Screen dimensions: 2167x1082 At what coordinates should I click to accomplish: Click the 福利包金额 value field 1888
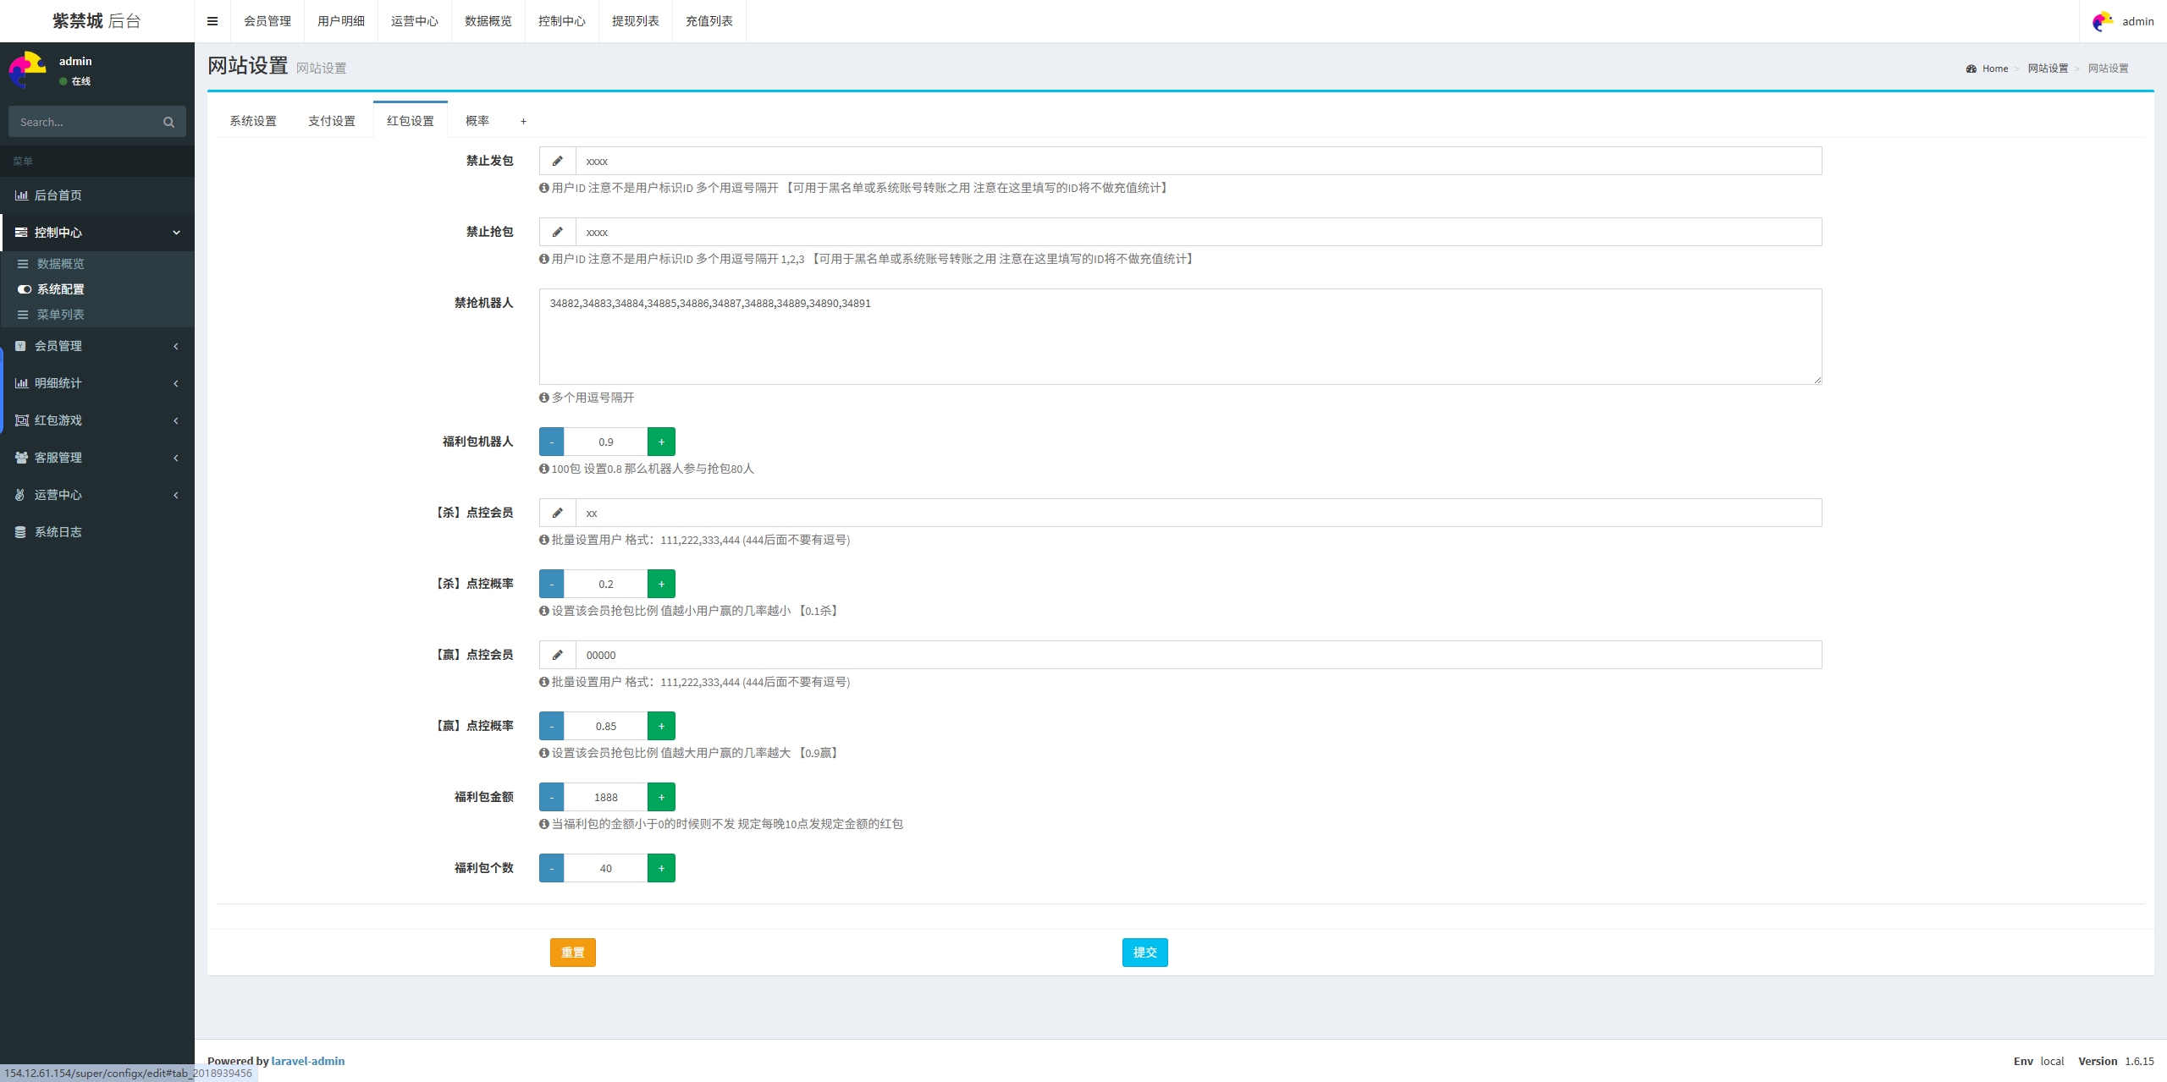(606, 797)
